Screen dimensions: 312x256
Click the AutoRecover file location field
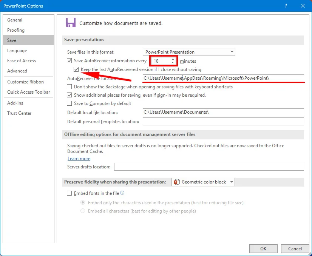pyautogui.click(x=223, y=78)
